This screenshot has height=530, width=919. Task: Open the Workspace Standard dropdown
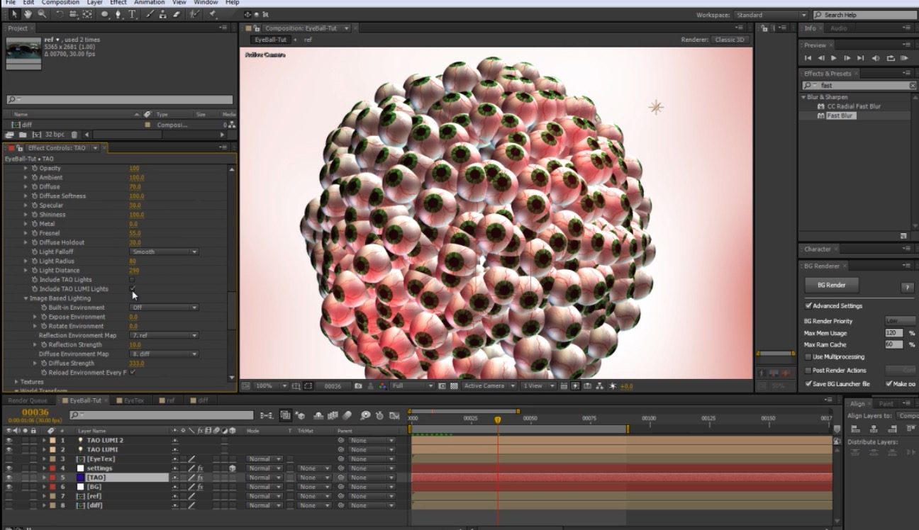pos(771,15)
